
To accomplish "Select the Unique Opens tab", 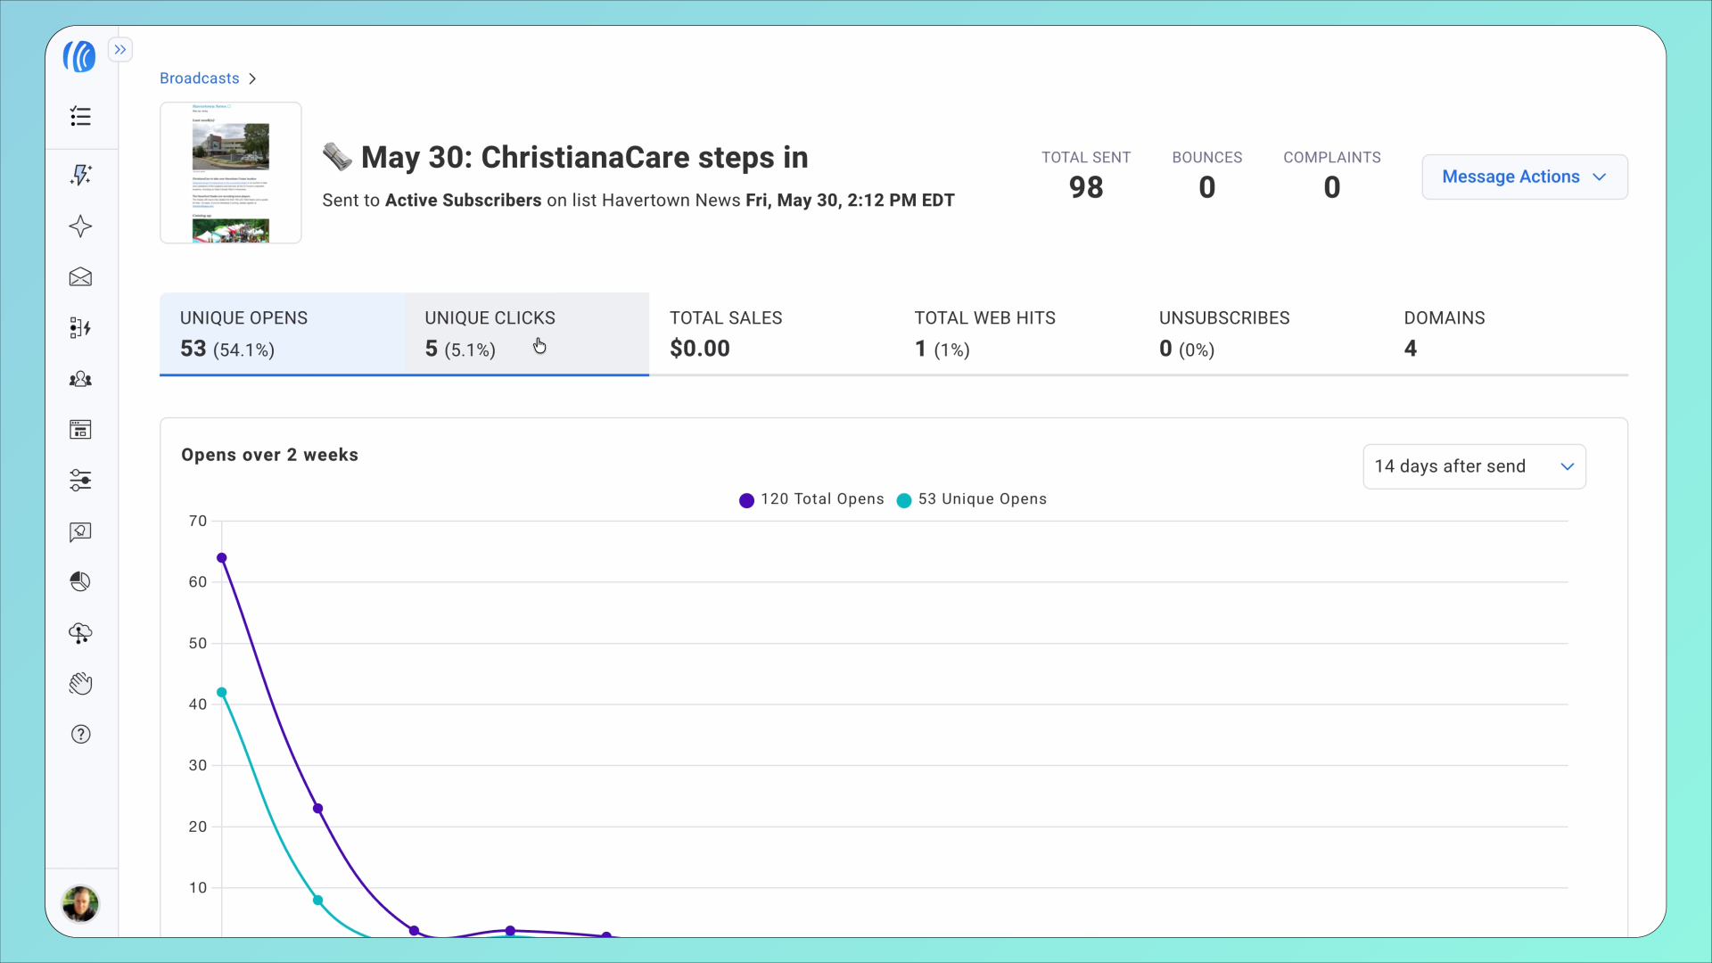I will pyautogui.click(x=282, y=334).
